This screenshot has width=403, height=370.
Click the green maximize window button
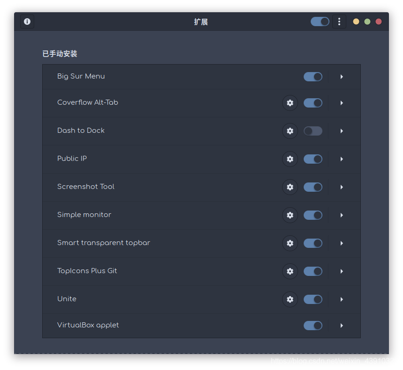click(x=367, y=22)
